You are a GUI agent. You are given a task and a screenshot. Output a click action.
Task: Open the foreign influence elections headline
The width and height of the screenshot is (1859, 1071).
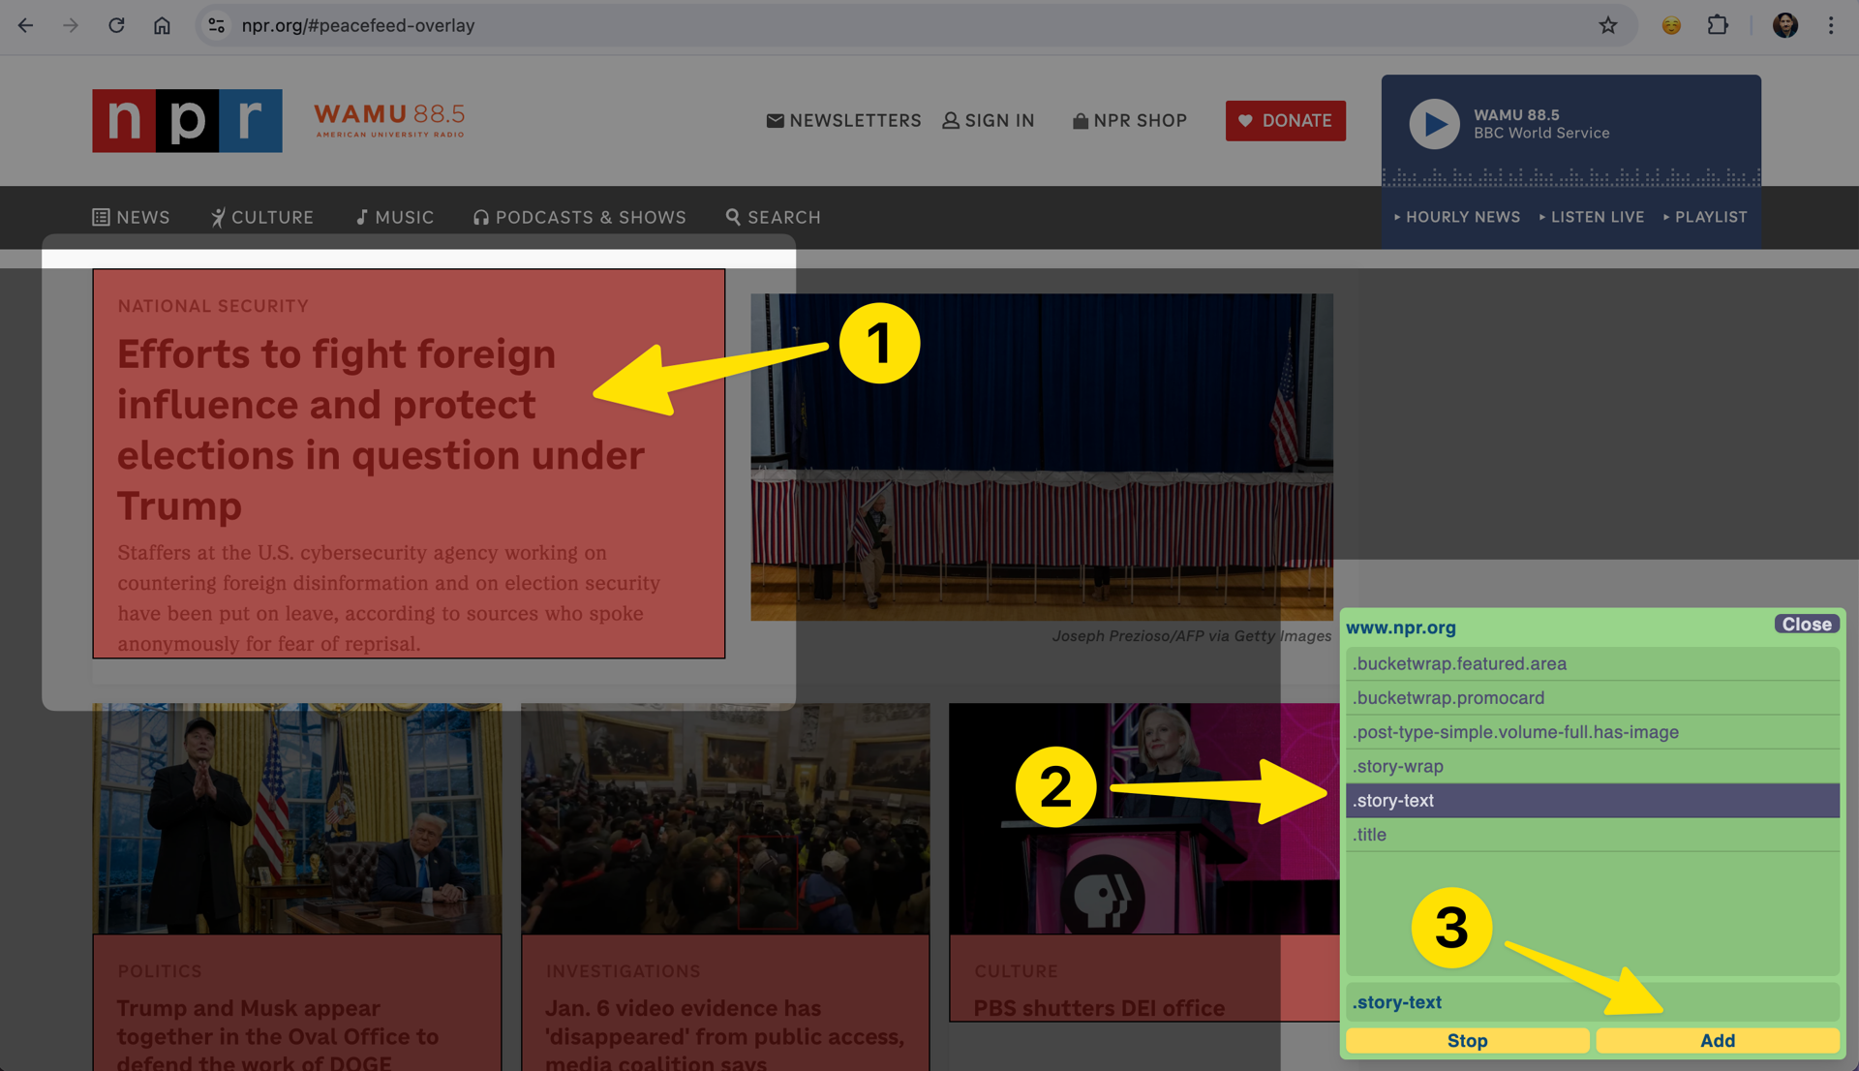coord(381,429)
